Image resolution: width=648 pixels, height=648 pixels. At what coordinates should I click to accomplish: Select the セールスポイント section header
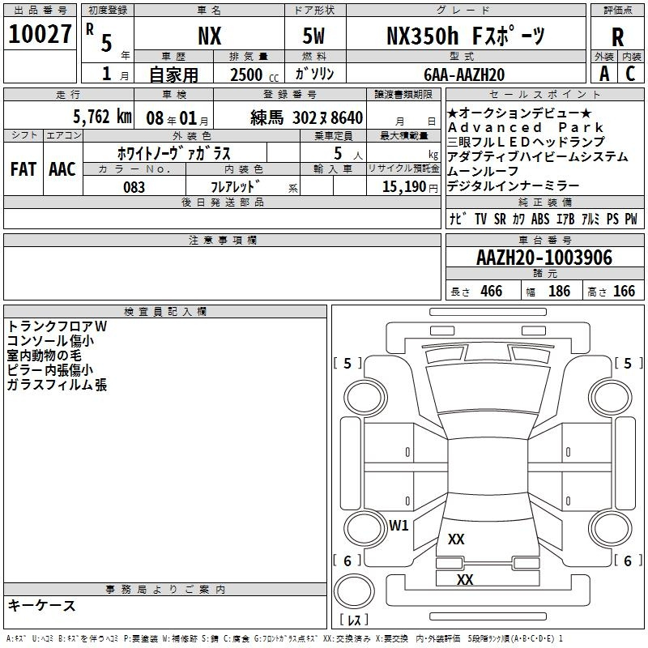544,95
